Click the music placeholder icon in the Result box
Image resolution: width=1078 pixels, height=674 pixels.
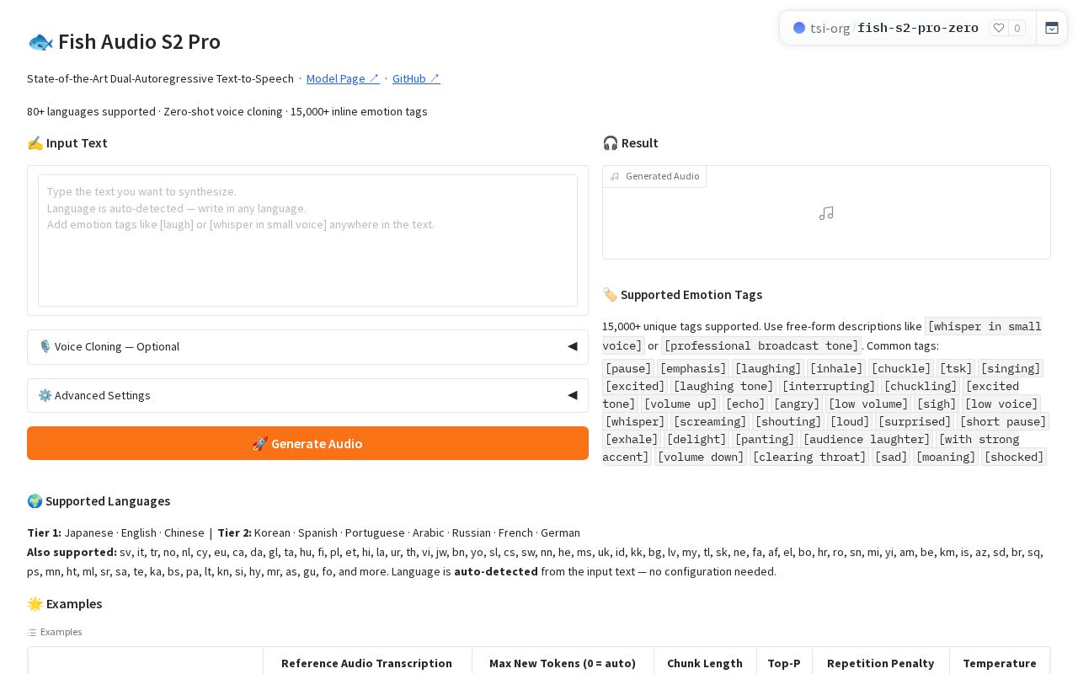(826, 213)
